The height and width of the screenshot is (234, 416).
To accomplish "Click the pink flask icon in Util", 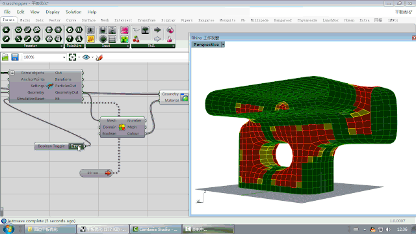I will (x=170, y=39).
